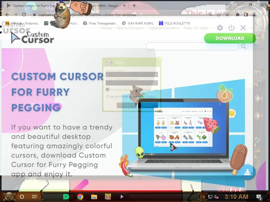Open the GitHub - Enderma... bookmark
The width and height of the screenshot is (270, 202).
tap(23, 23)
